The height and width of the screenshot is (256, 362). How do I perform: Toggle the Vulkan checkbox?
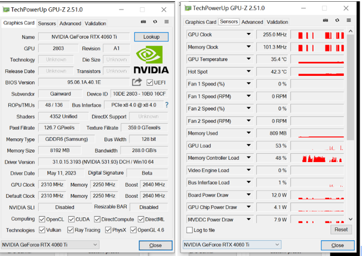click(x=42, y=230)
